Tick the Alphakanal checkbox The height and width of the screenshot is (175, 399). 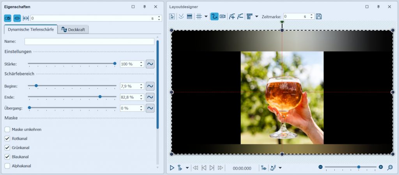point(7,166)
